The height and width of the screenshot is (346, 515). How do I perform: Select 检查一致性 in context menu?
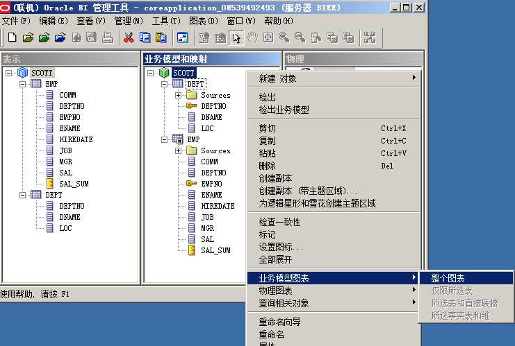click(x=334, y=222)
